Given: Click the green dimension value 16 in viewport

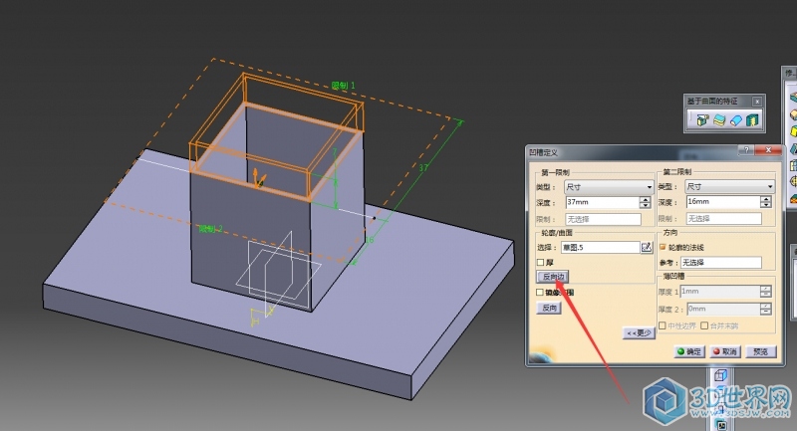Looking at the screenshot, I should 370,240.
